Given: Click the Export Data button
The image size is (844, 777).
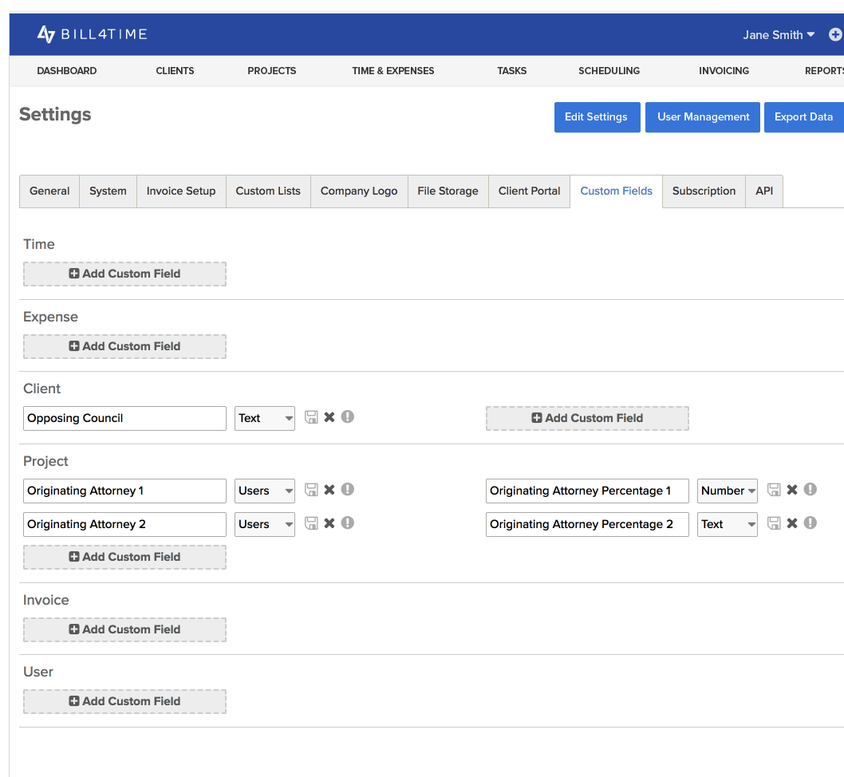Looking at the screenshot, I should pos(803,117).
